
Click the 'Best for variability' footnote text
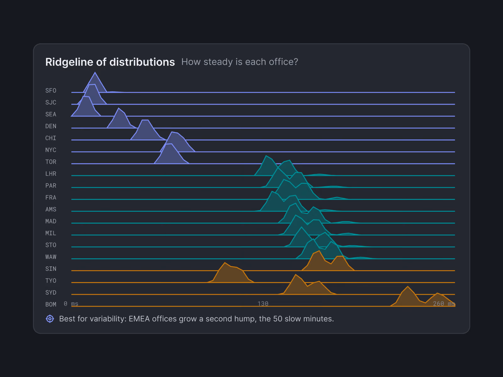coord(196,319)
